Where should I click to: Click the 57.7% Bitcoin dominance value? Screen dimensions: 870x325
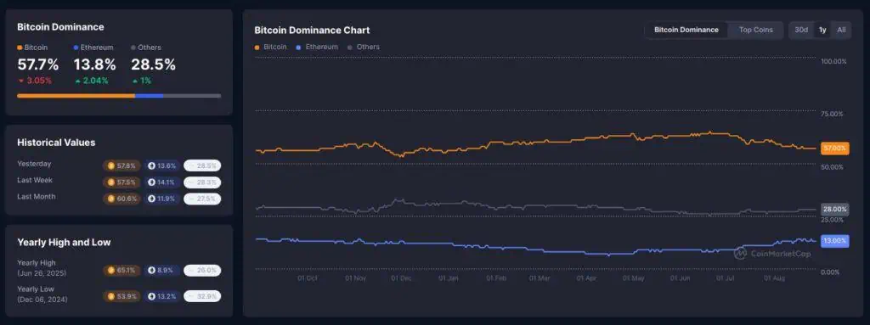(38, 64)
